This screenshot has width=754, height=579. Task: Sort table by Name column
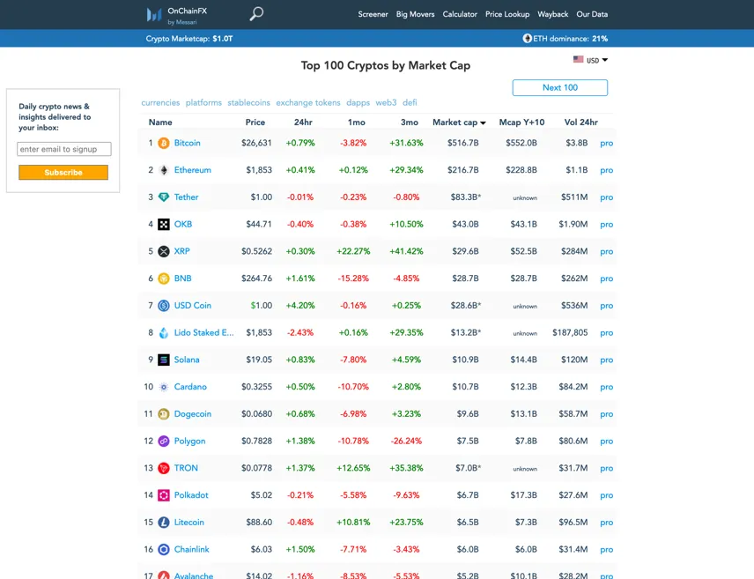coord(160,122)
